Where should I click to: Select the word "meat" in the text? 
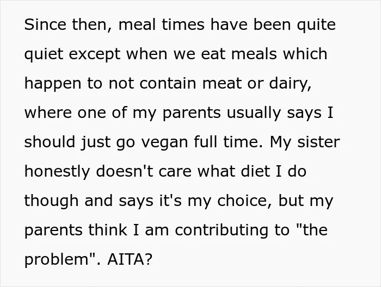[x=222, y=84]
